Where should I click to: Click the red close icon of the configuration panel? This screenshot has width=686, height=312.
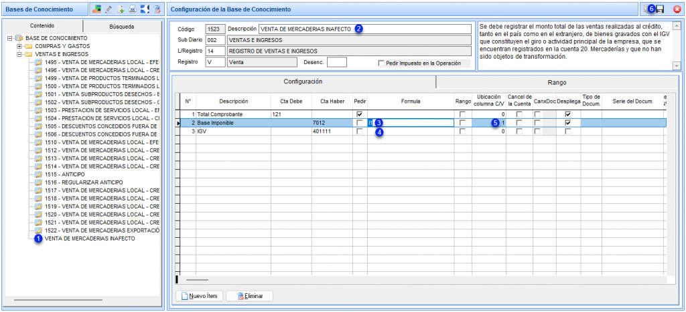[677, 9]
